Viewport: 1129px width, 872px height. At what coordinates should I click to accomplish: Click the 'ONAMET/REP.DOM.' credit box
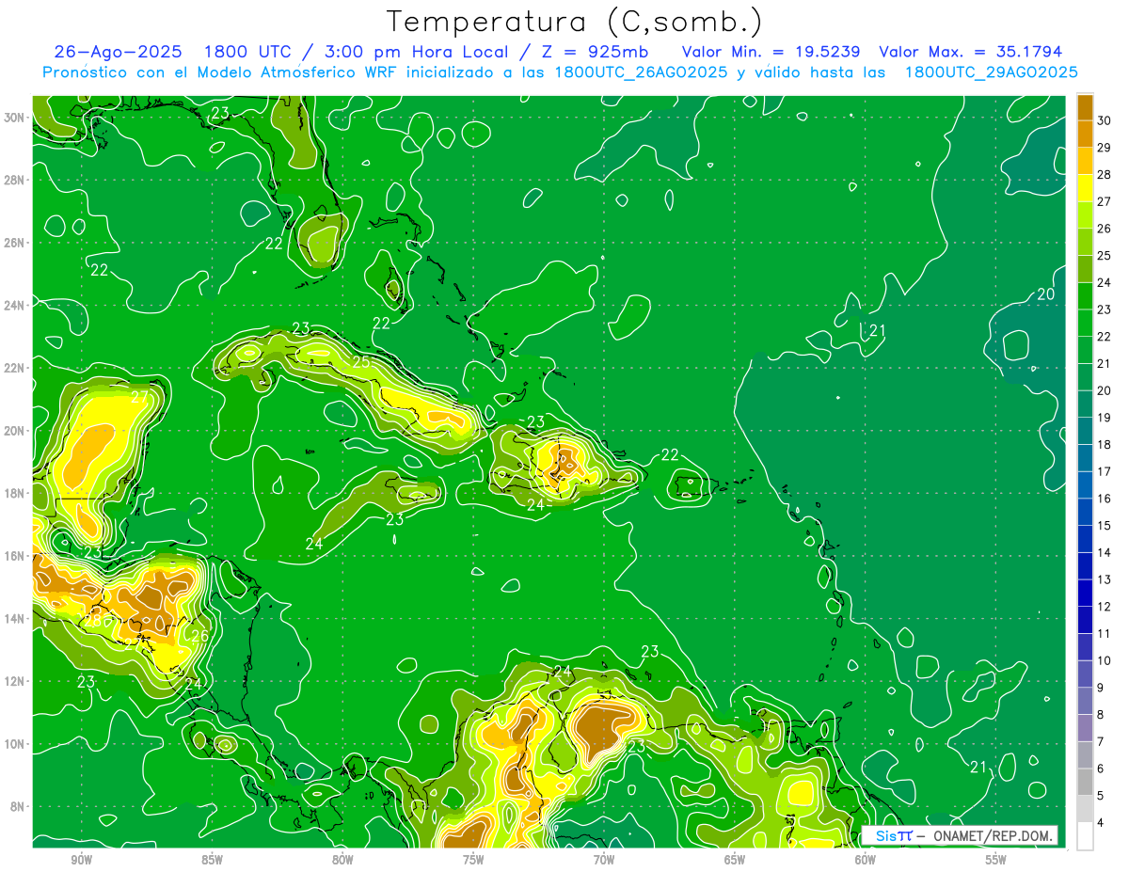pos(960,835)
